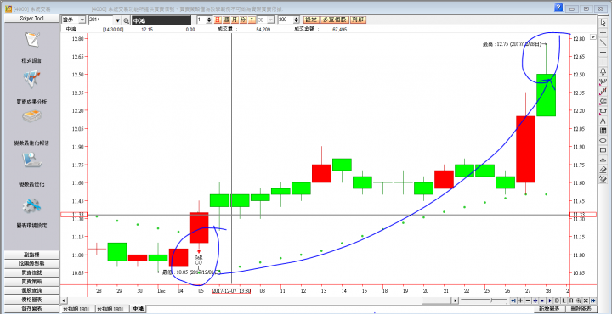The image size is (612, 314).
Task: Select the triangle drawing tool
Action: [x=603, y=160]
